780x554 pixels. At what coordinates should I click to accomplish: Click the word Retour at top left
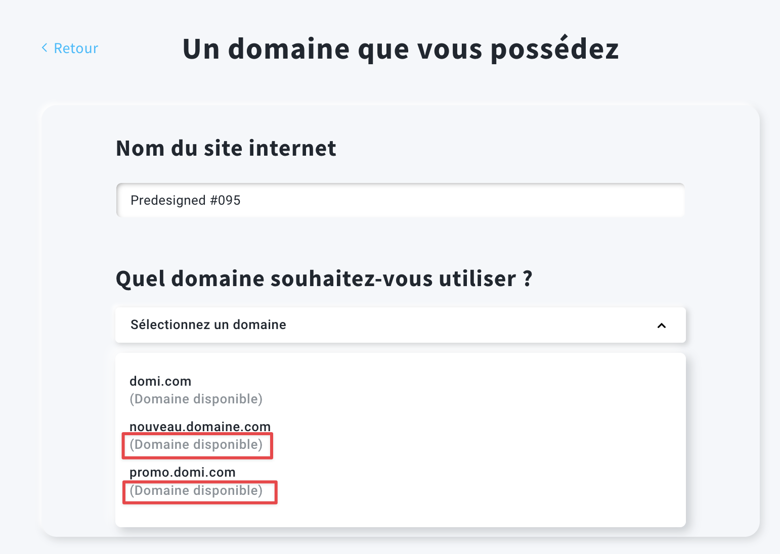(x=76, y=48)
